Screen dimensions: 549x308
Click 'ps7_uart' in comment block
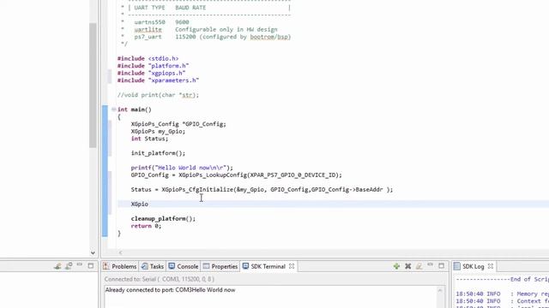(148, 37)
